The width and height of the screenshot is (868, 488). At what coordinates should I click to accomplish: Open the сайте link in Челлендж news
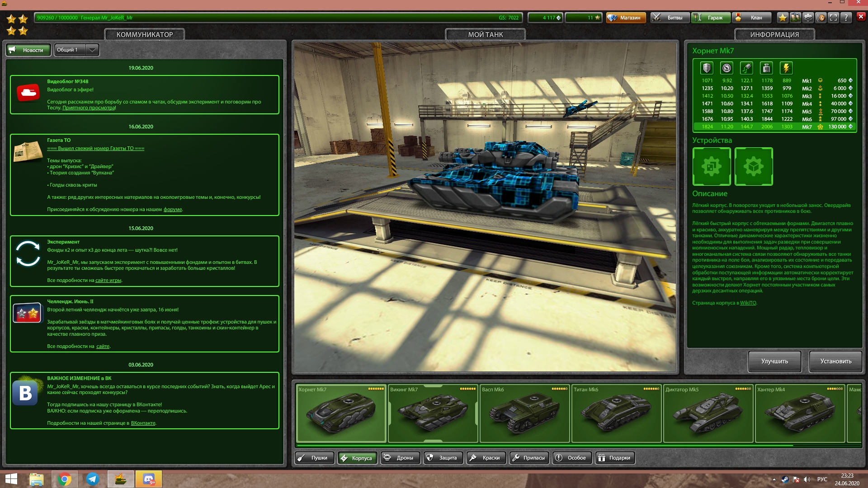click(103, 346)
